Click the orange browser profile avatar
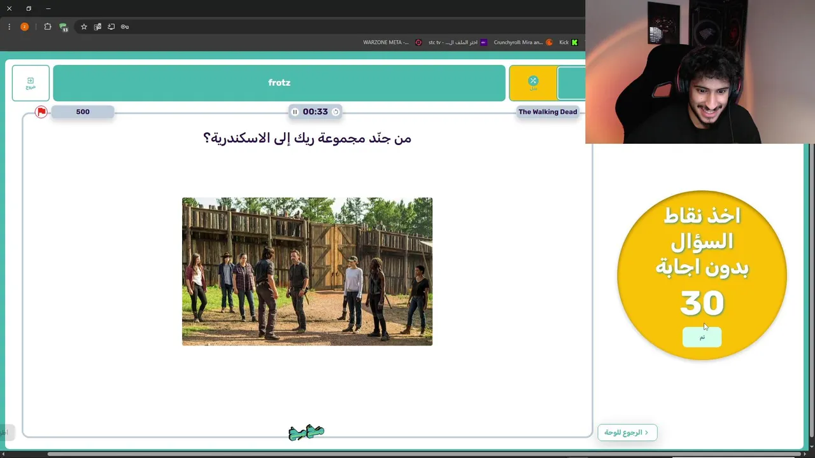Screen dimensions: 815x458 pos(25,27)
